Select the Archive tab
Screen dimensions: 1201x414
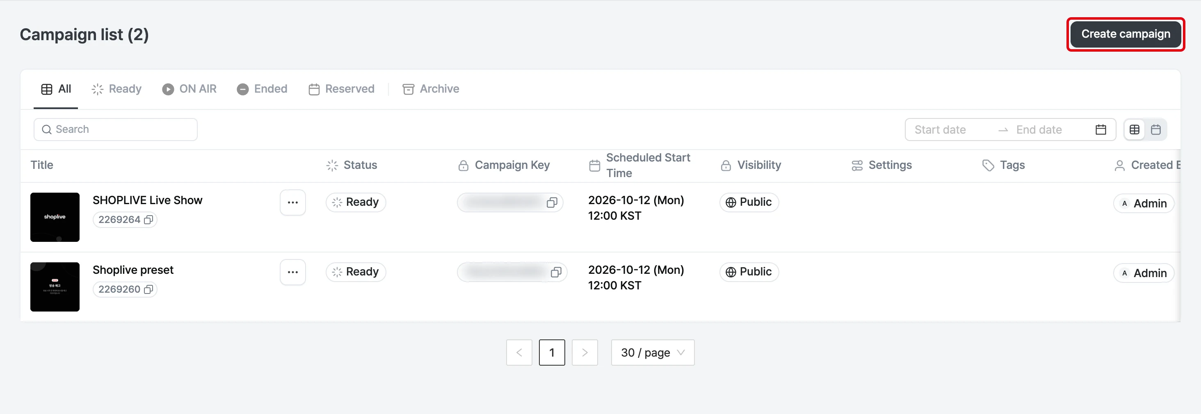tap(431, 89)
